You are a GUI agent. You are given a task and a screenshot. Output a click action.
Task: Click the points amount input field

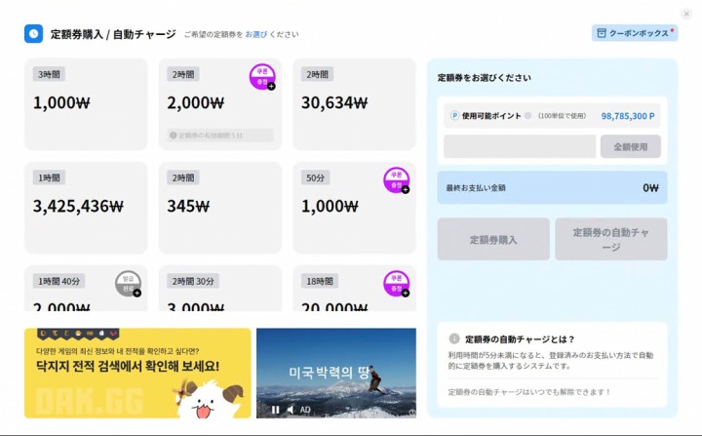[519, 146]
